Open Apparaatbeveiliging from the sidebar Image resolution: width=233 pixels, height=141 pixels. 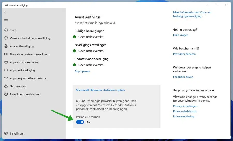tap(22, 70)
